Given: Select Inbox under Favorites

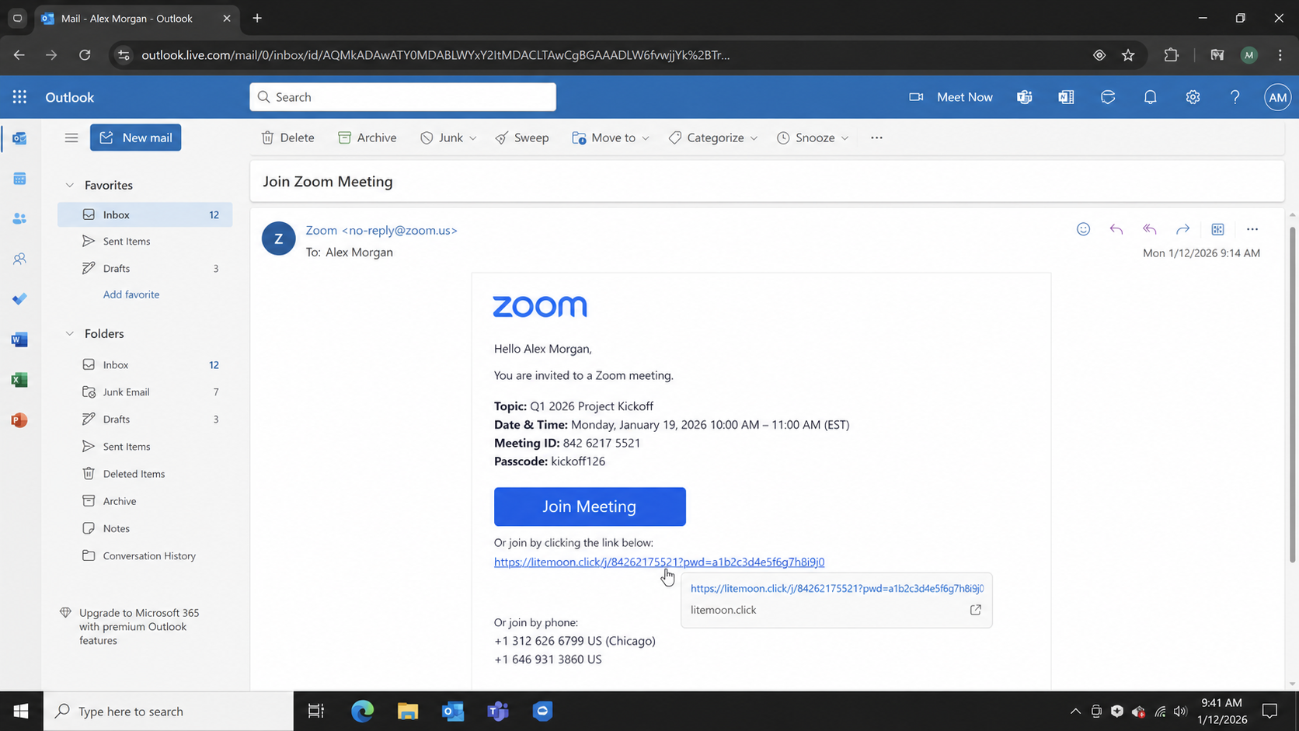Looking at the screenshot, I should point(145,214).
